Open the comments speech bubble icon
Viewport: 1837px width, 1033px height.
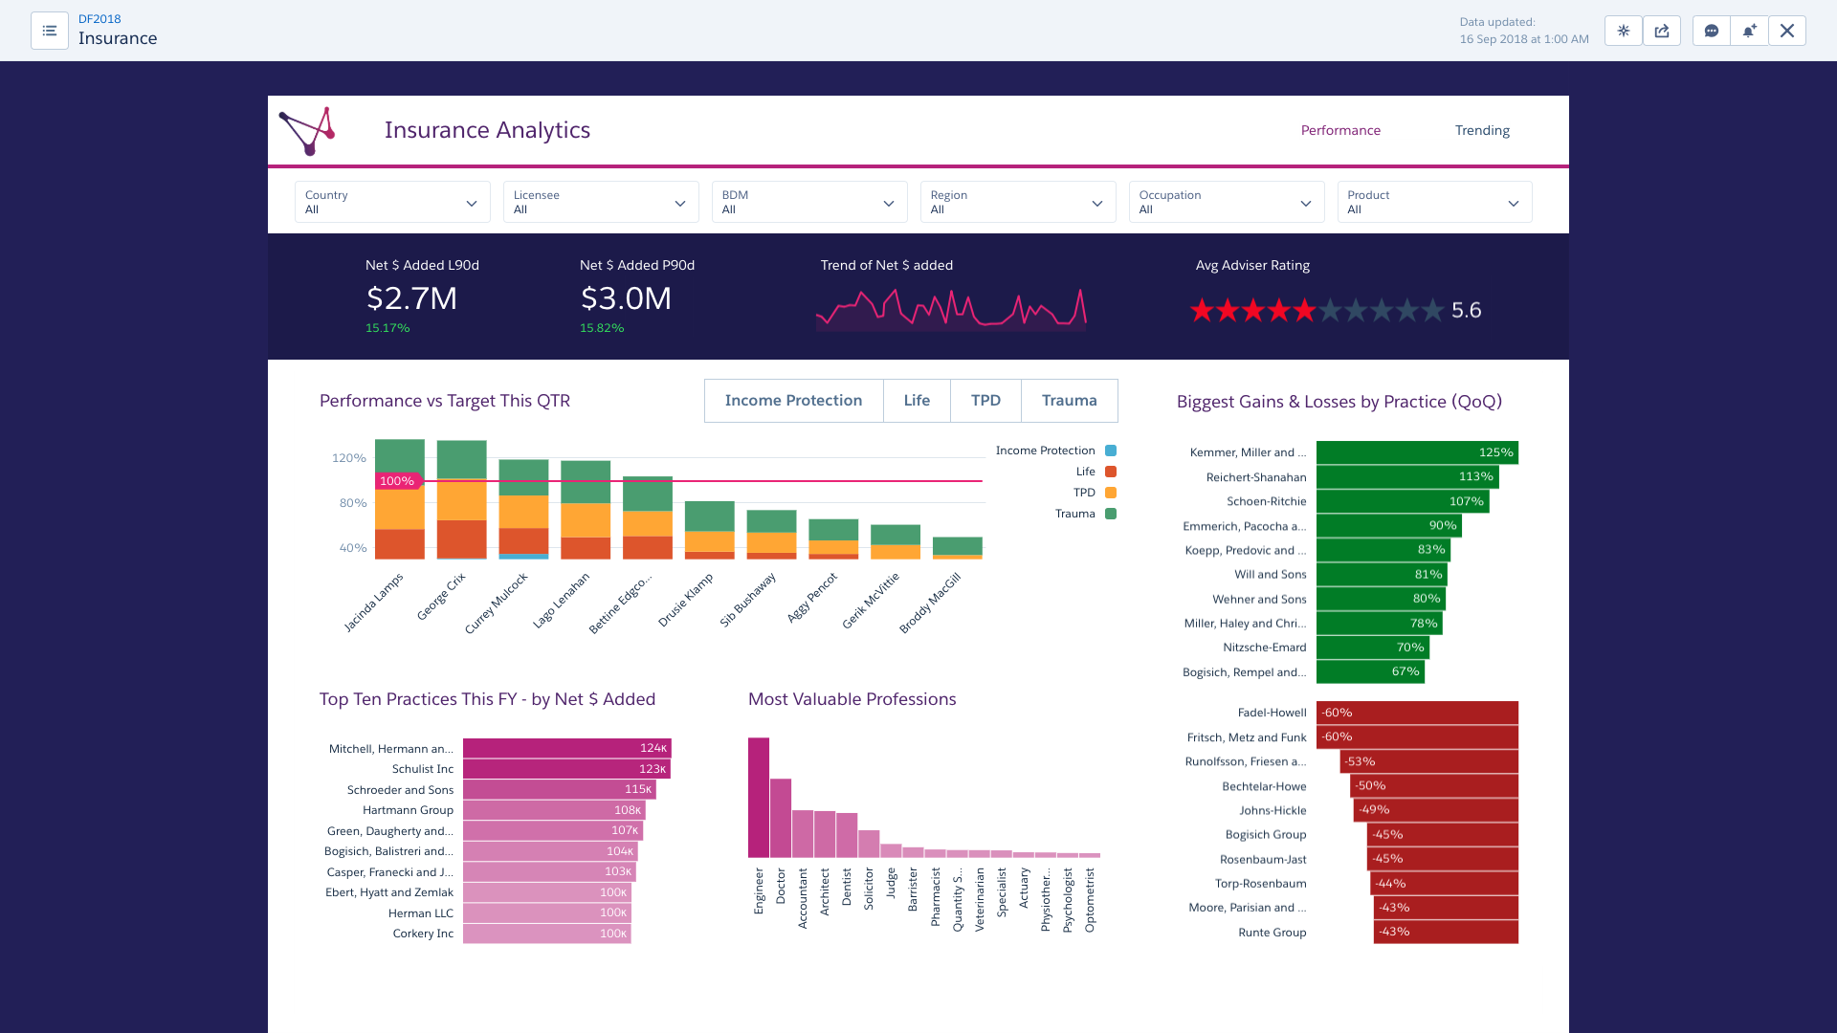[x=1712, y=31]
